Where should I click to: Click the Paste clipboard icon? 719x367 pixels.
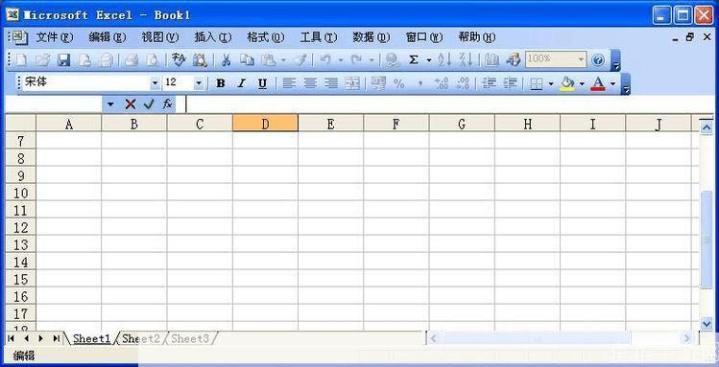click(x=268, y=60)
